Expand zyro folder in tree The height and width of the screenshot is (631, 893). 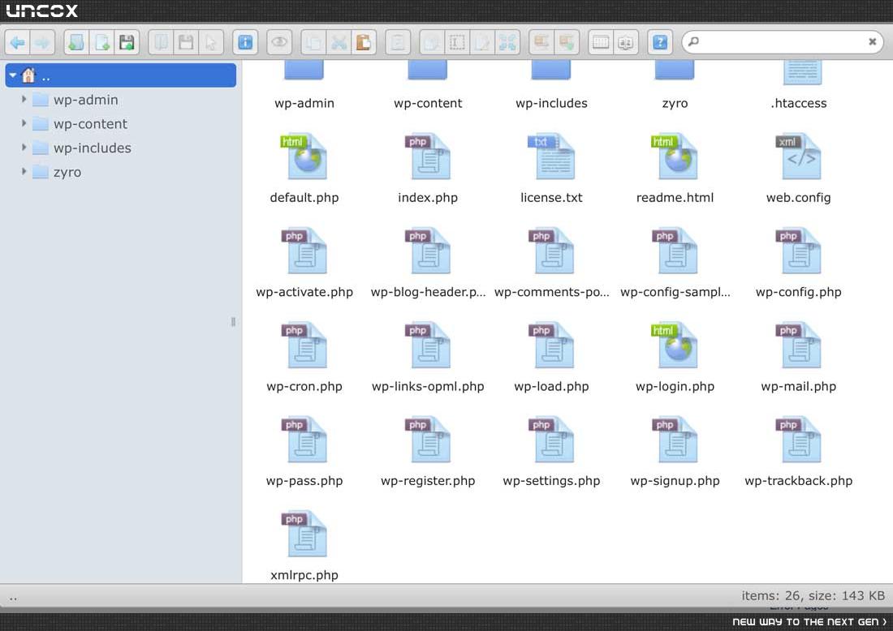pos(24,171)
